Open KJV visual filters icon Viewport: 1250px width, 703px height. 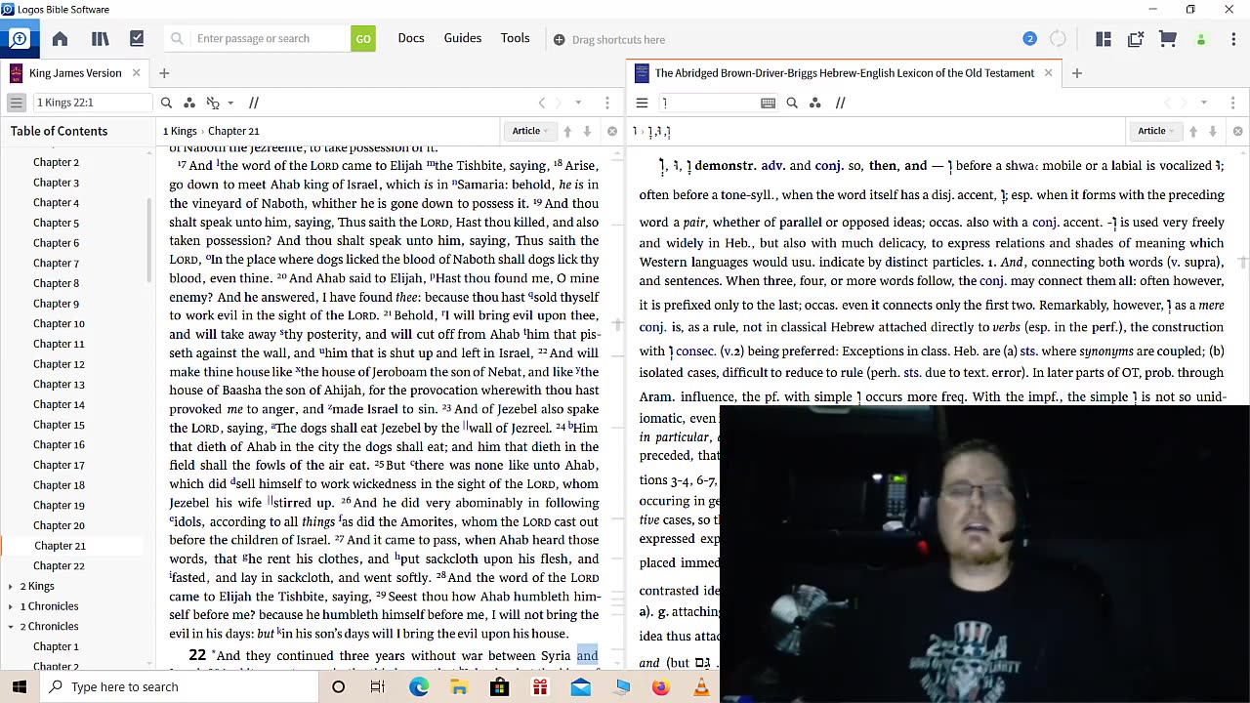click(x=189, y=103)
